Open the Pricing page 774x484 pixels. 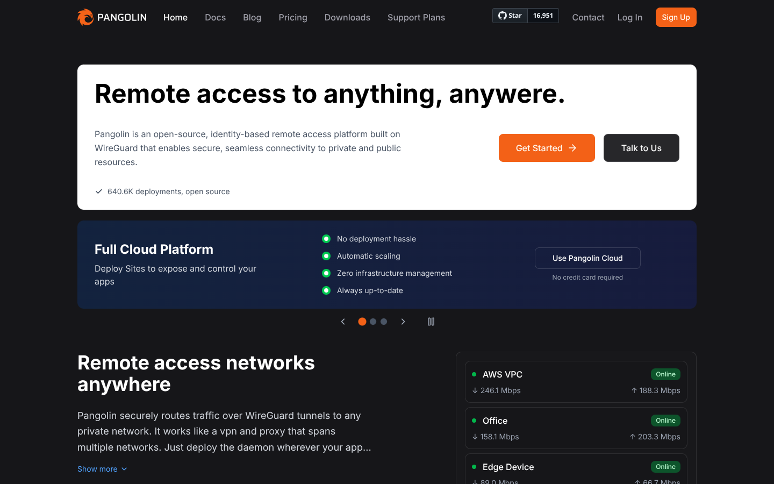tap(293, 17)
